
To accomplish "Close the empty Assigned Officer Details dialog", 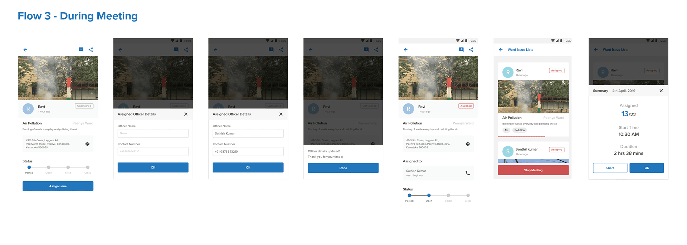I will click(186, 114).
